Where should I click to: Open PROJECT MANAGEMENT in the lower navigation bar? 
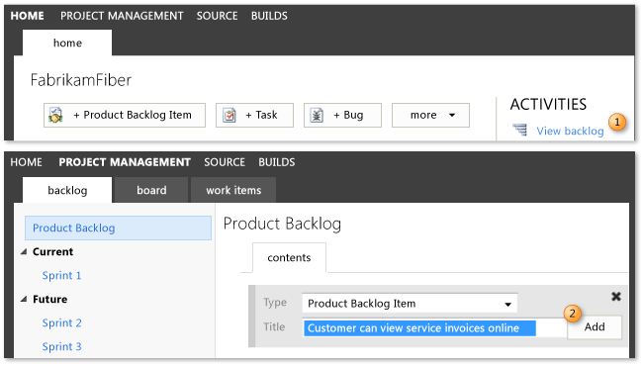[x=125, y=162]
